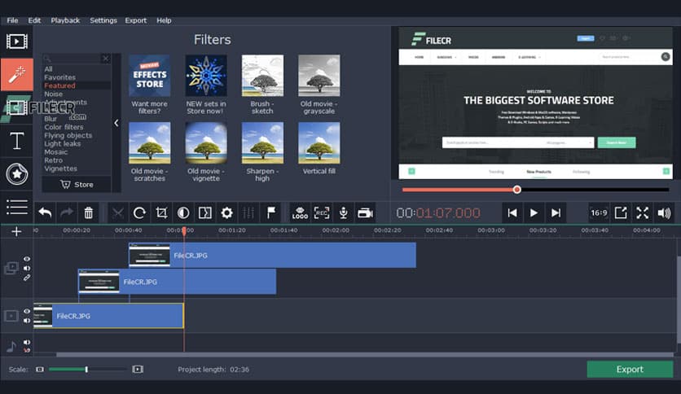Click the green Export button
Viewport: 681px width, 394px height.
coord(630,370)
